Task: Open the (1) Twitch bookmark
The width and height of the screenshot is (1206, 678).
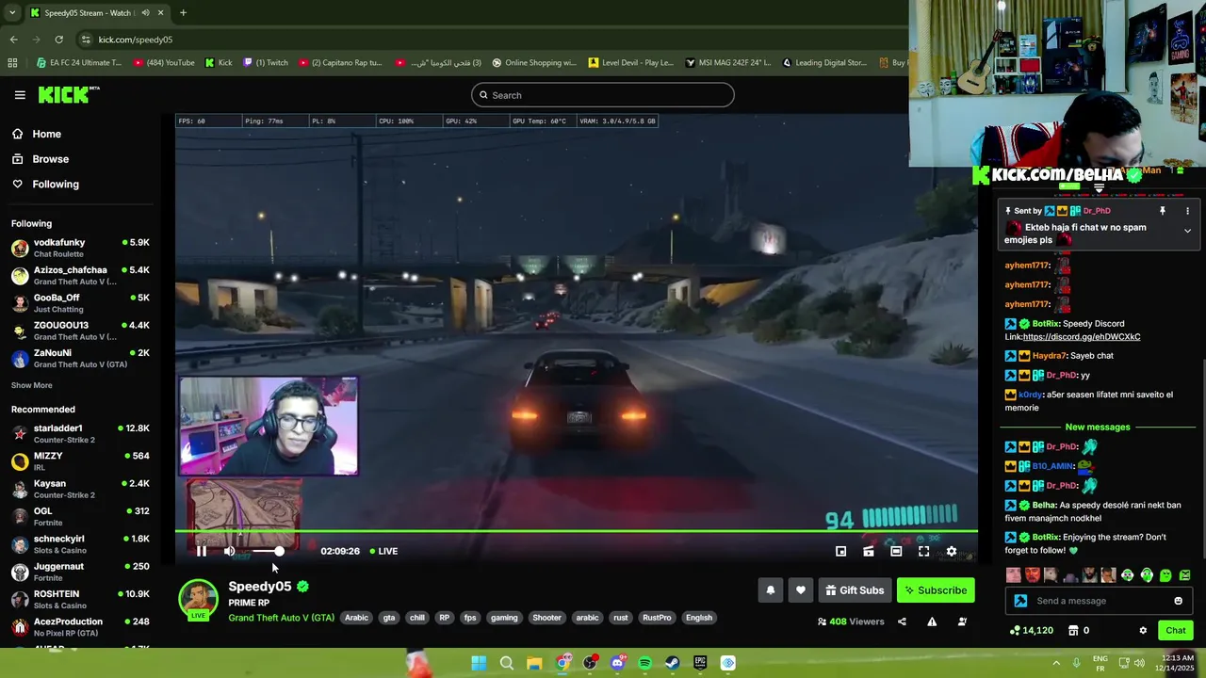Action: click(266, 63)
